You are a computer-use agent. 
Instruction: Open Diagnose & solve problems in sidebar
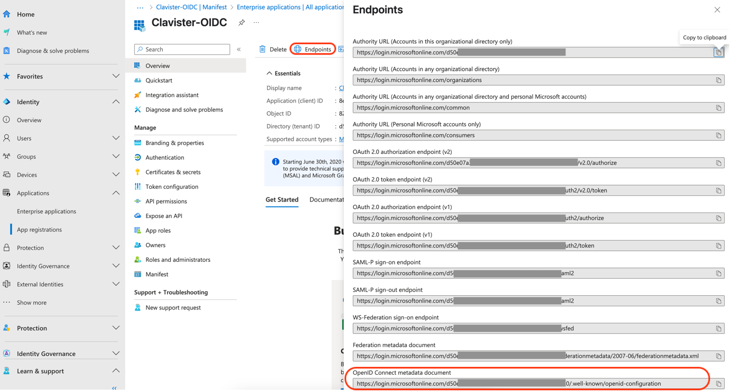click(x=53, y=51)
